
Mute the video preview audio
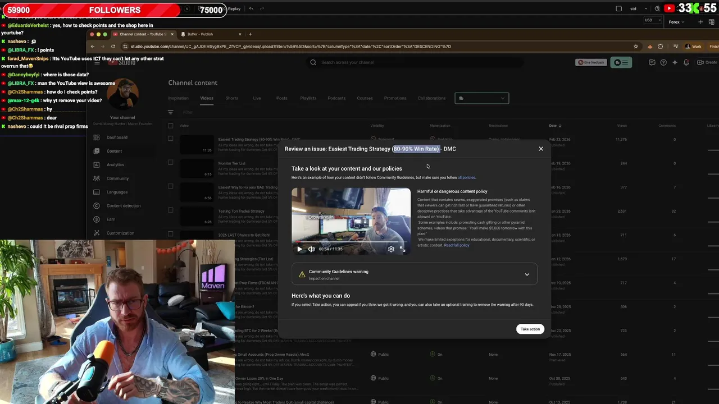point(311,249)
